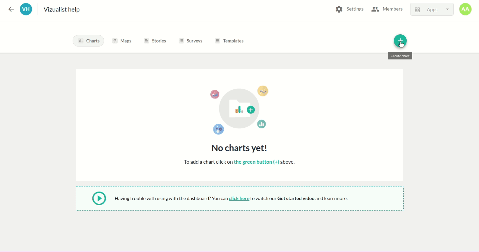Open Settings via the gear icon
Viewport: 479px width, 252px height.
pyautogui.click(x=339, y=9)
